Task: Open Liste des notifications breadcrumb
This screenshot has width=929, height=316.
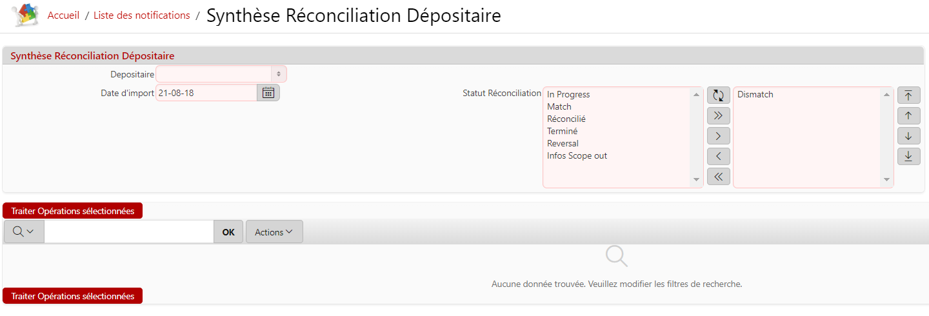Action: pos(141,15)
